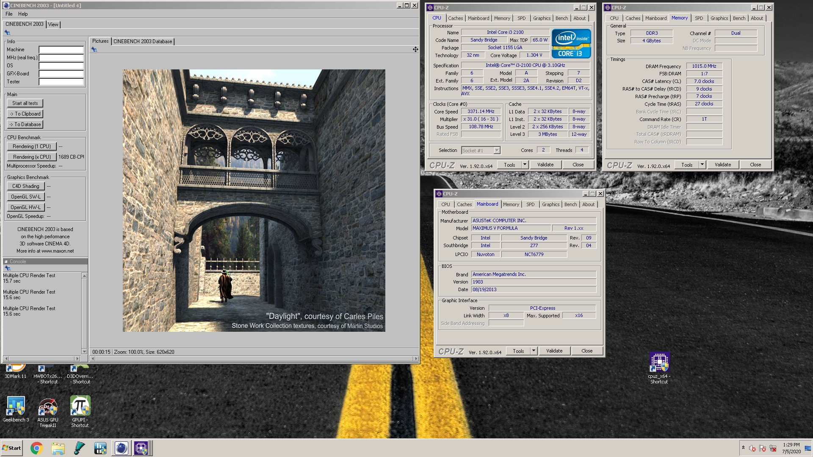Click the Machine input field
The height and width of the screenshot is (457, 813).
point(61,50)
